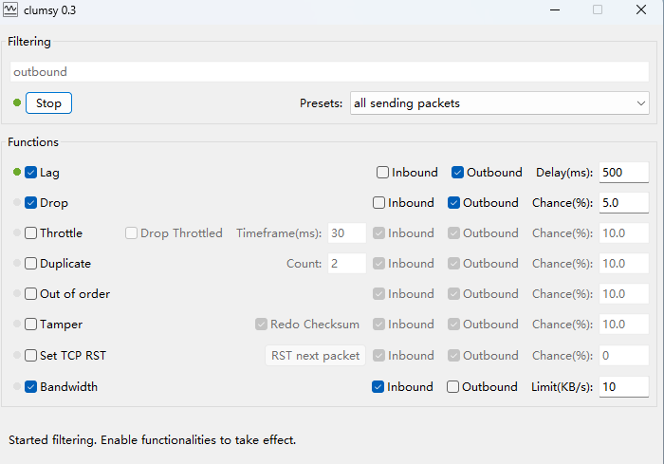Enable the Tamper function checkbox
The image size is (664, 464).
[x=30, y=325]
